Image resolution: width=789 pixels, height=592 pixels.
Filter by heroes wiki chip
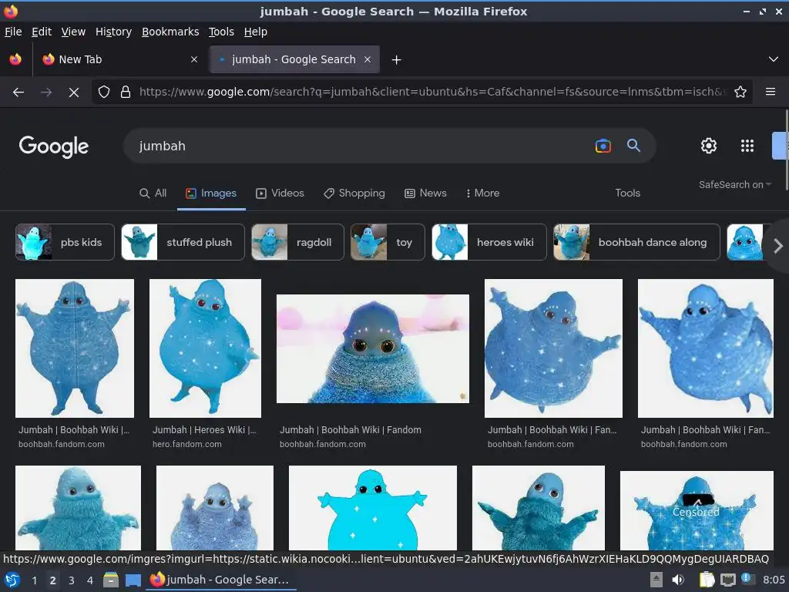tap(489, 242)
